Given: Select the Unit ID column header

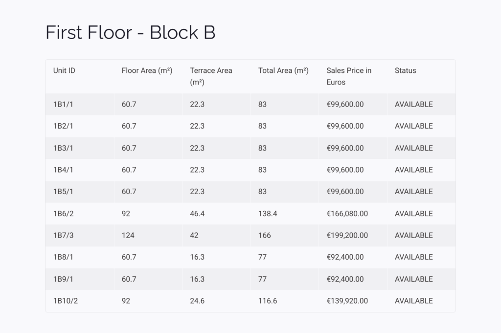Looking at the screenshot, I should tap(64, 70).
